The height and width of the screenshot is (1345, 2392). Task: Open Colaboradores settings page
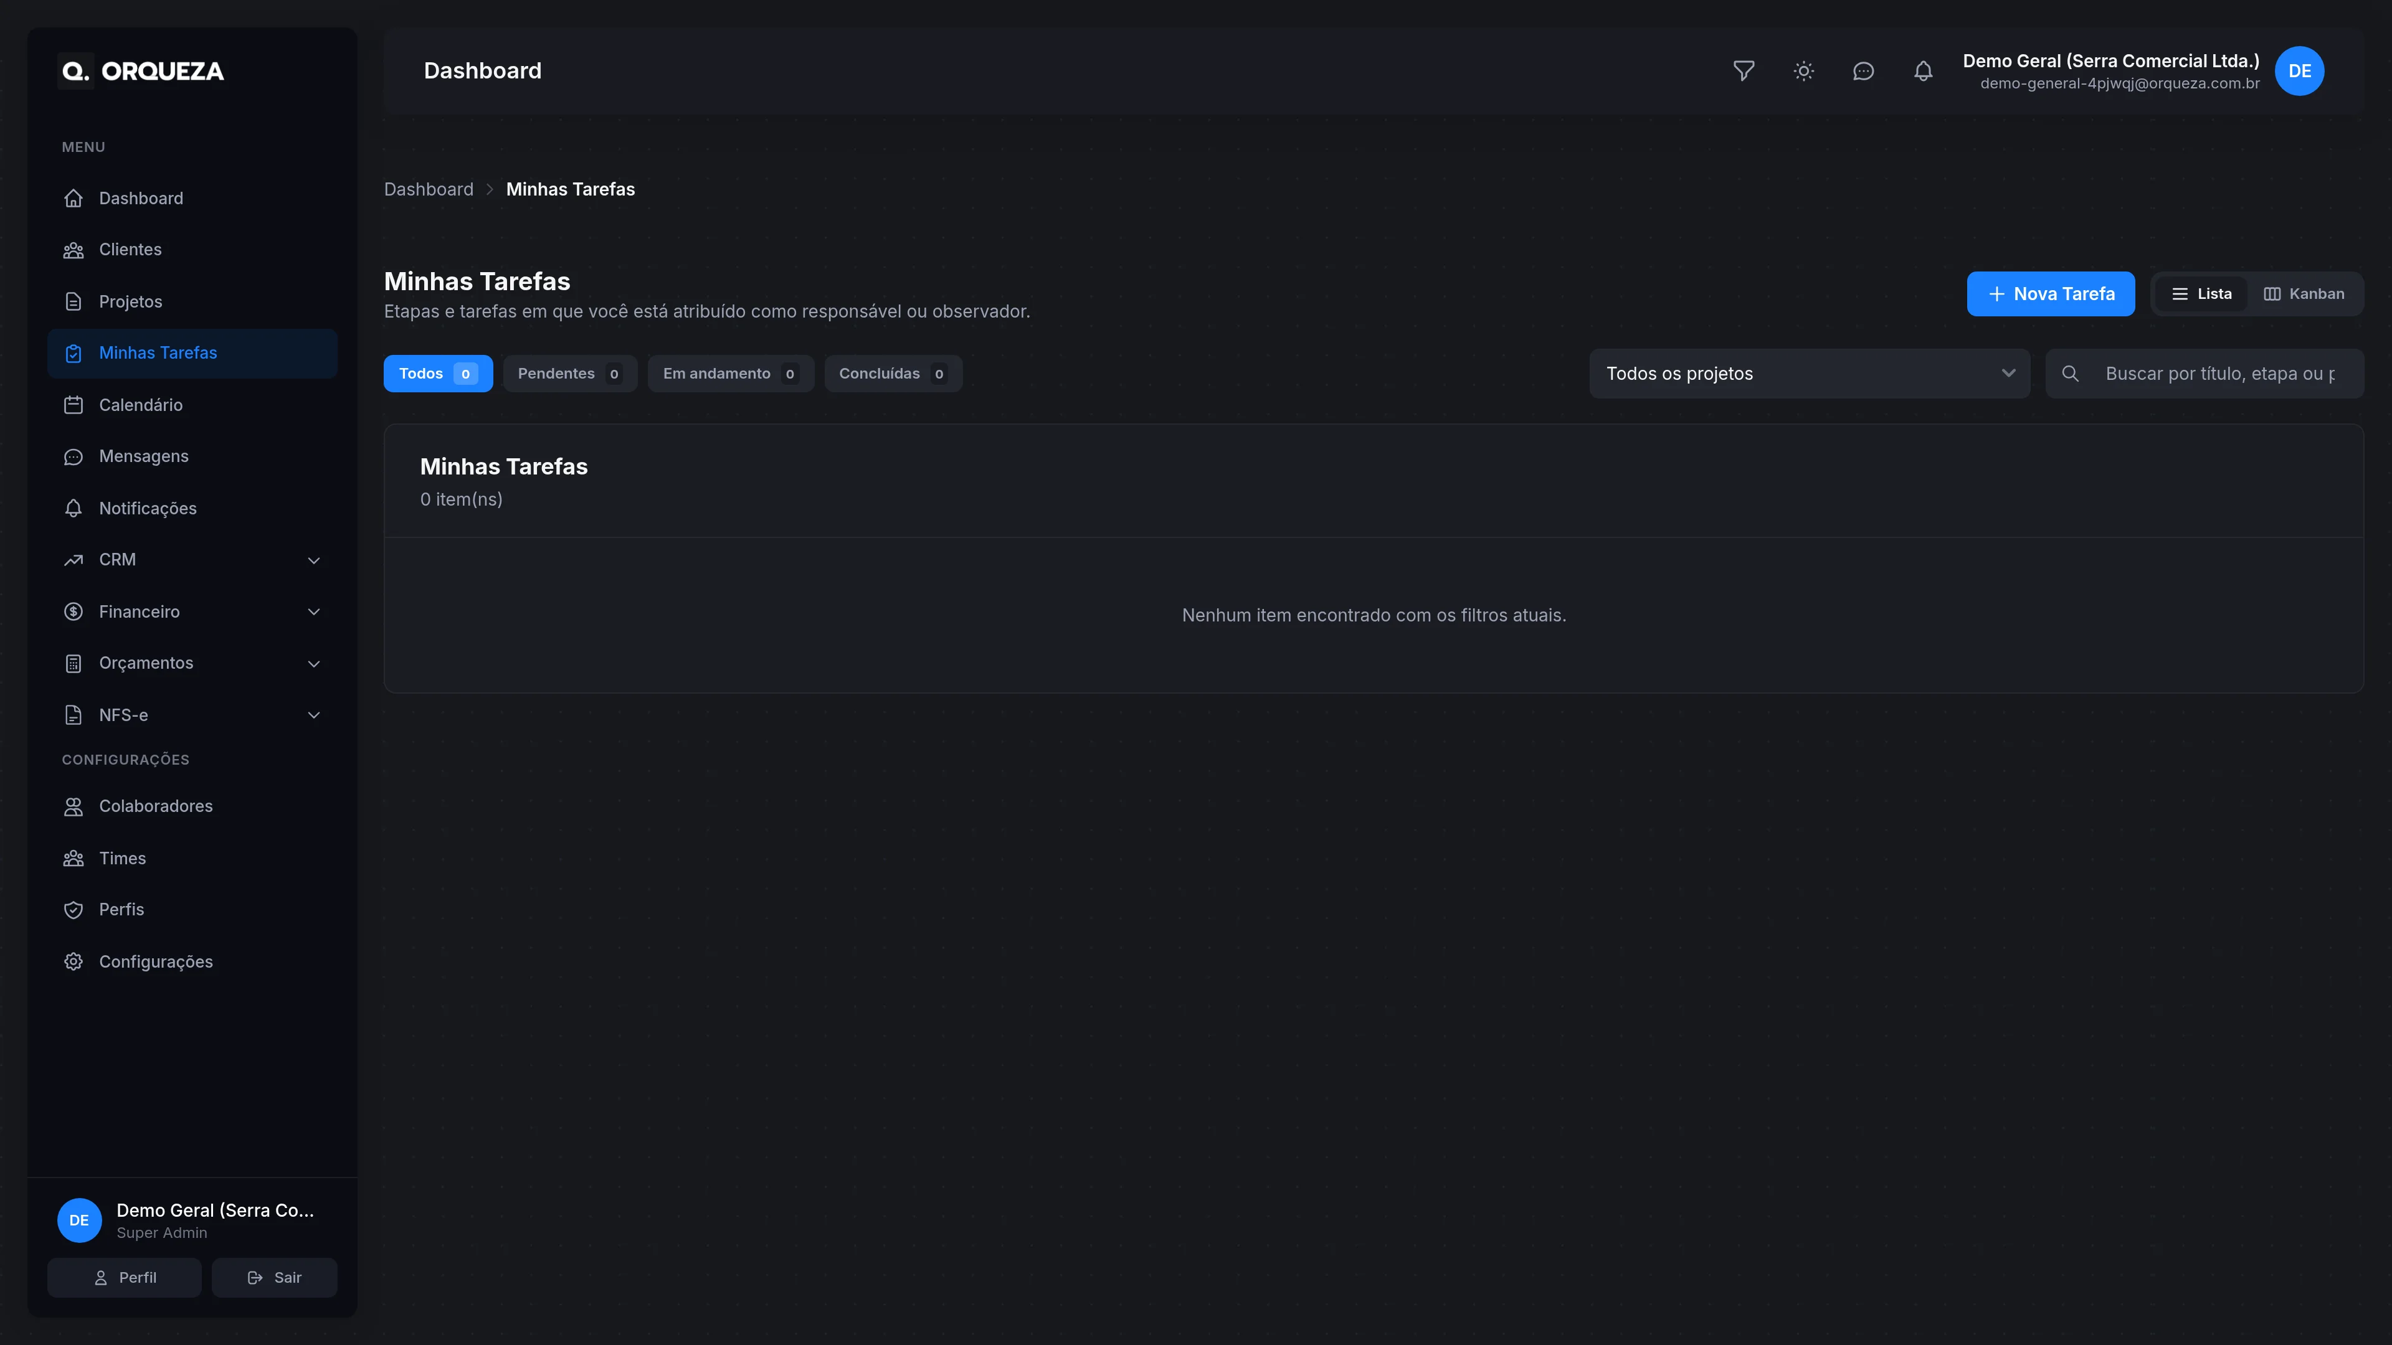(192, 806)
